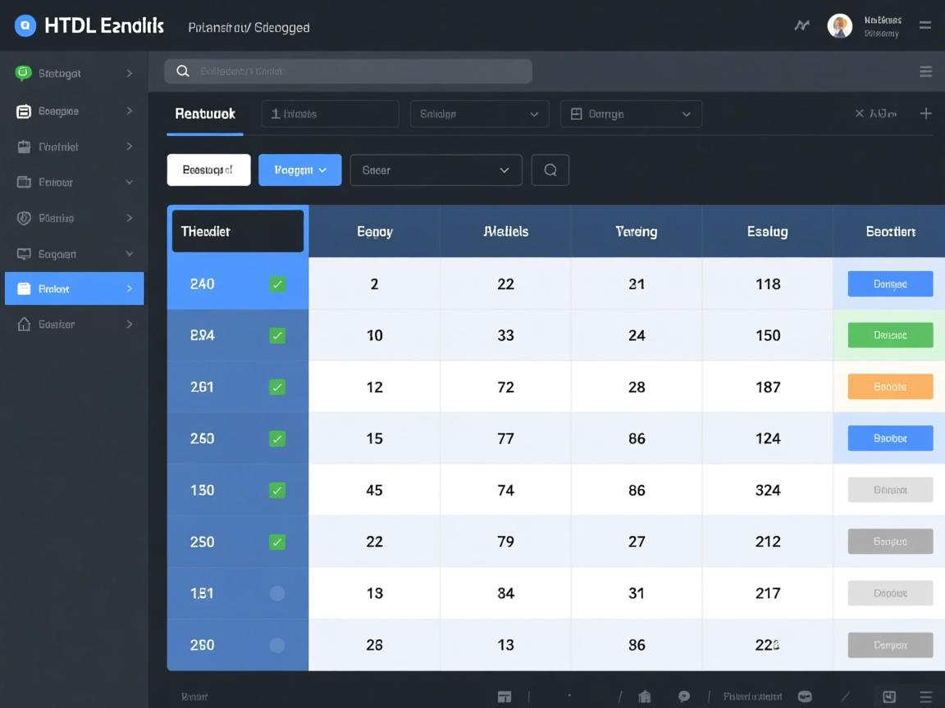Click the chat bubble icon in status bar
945x708 pixels.
(x=683, y=697)
